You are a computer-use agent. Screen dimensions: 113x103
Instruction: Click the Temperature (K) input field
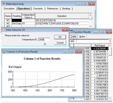coord(44,39)
